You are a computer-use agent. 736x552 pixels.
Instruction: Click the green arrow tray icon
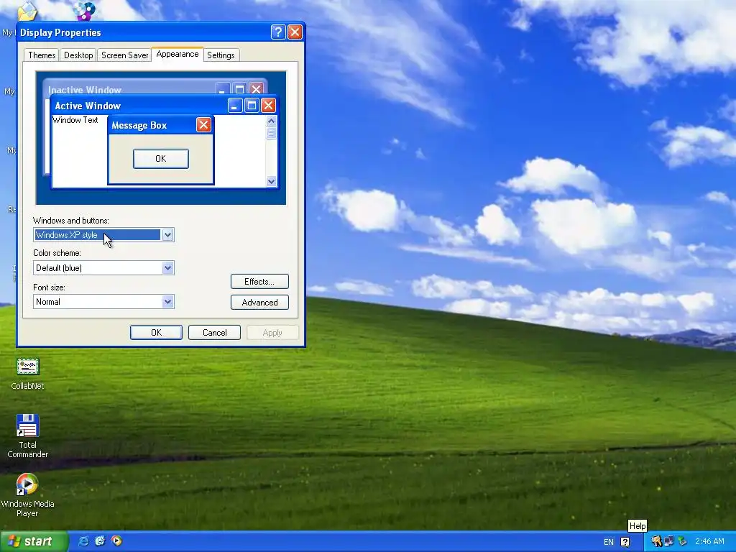tap(682, 541)
